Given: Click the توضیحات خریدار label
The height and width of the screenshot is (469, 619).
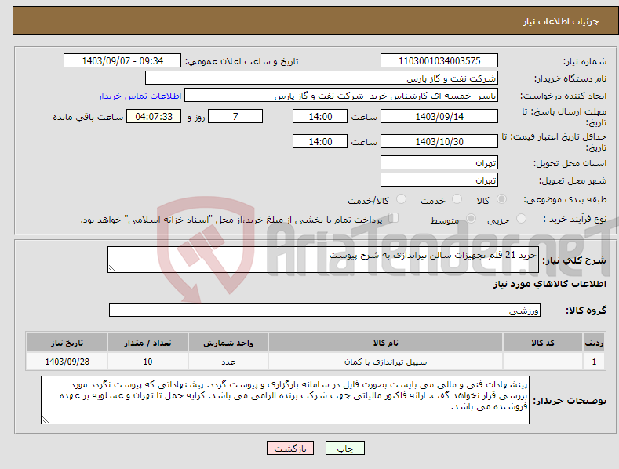Looking at the screenshot, I should (x=570, y=401).
